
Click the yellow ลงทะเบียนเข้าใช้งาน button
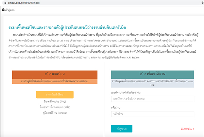(x=55, y=95)
